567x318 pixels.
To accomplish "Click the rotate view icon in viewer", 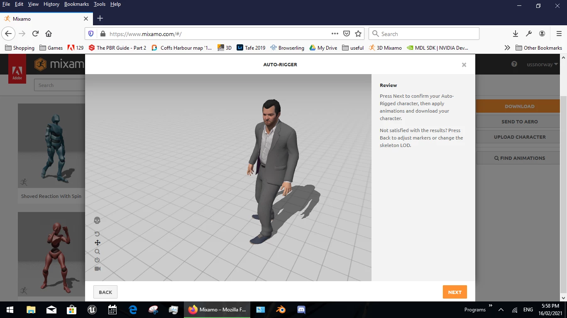I will pos(97,234).
